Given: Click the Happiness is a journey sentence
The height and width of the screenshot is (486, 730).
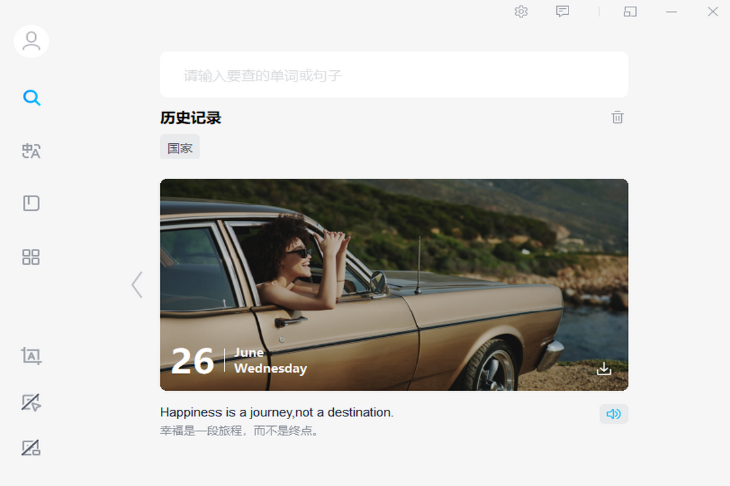Looking at the screenshot, I should pos(276,412).
